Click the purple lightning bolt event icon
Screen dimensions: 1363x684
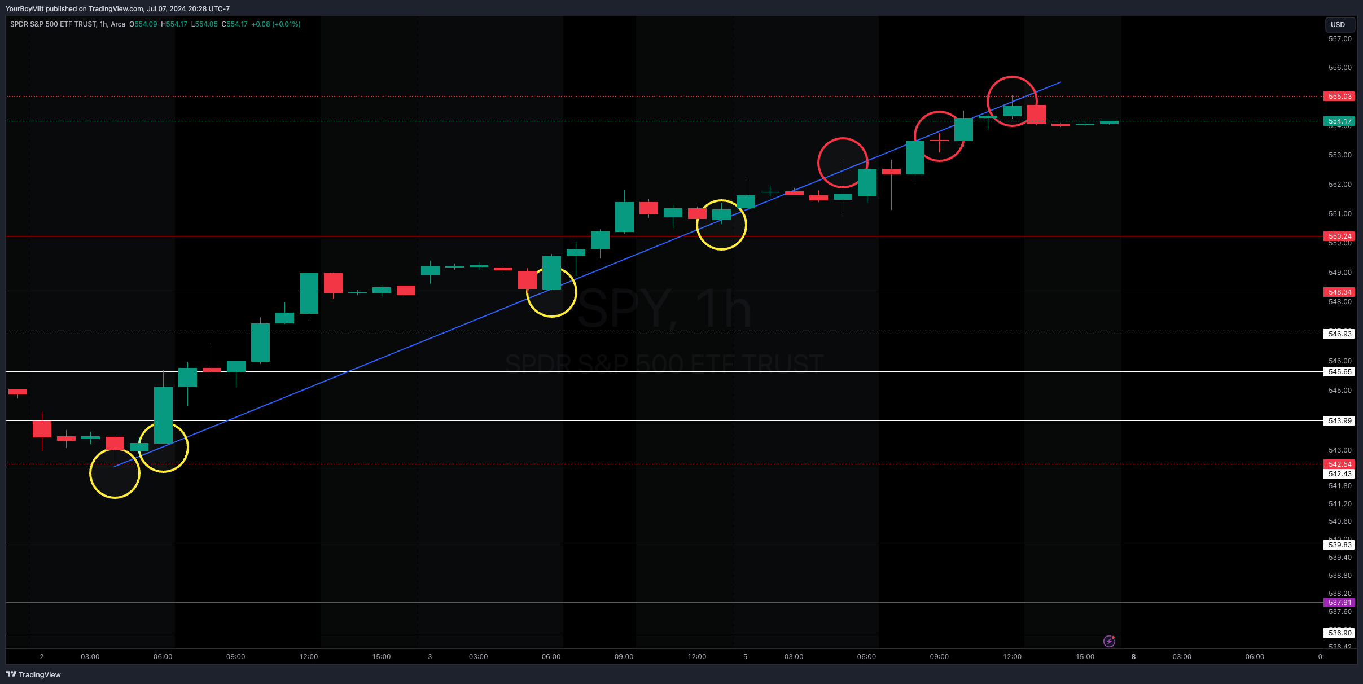(1109, 641)
